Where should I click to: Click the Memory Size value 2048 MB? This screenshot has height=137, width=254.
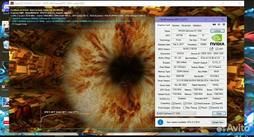pos(180,76)
